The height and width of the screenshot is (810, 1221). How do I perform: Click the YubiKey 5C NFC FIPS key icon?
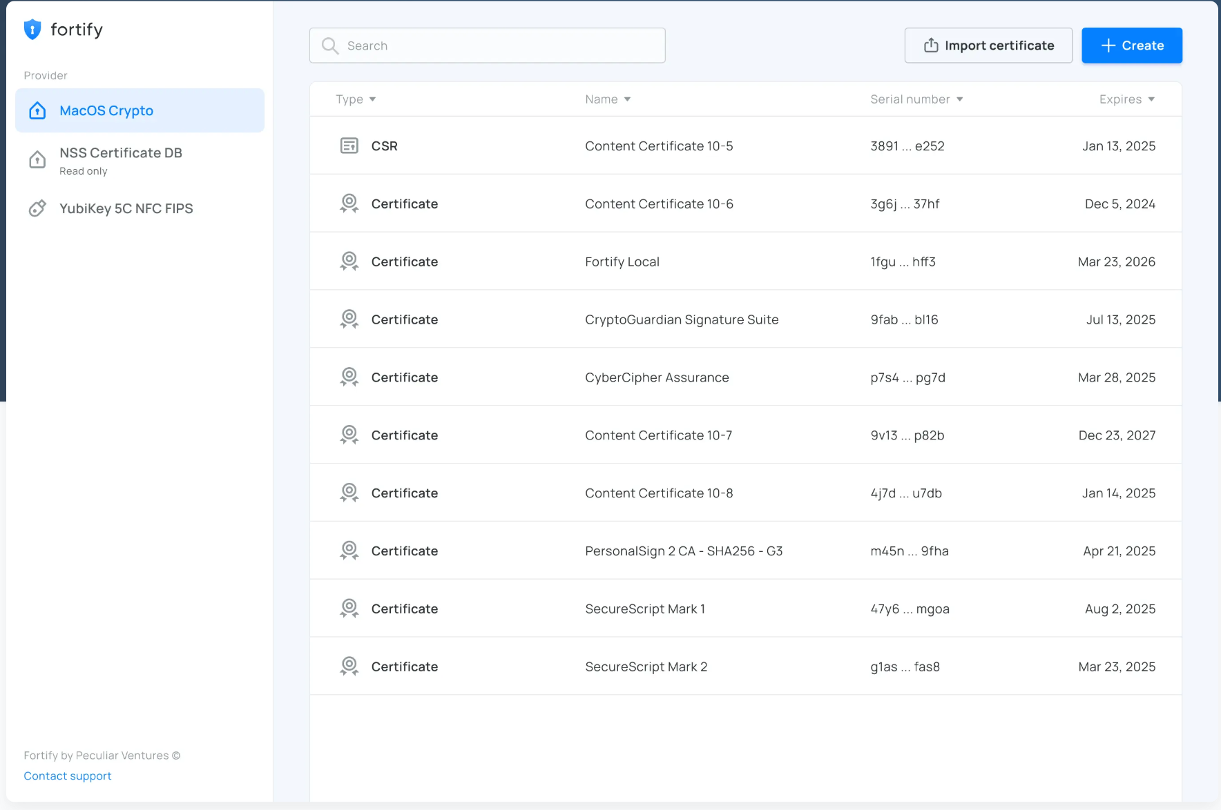[37, 208]
